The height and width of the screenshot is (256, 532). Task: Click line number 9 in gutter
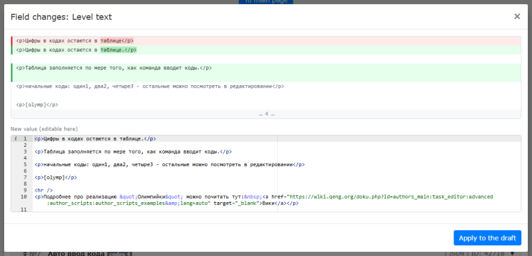(x=25, y=190)
